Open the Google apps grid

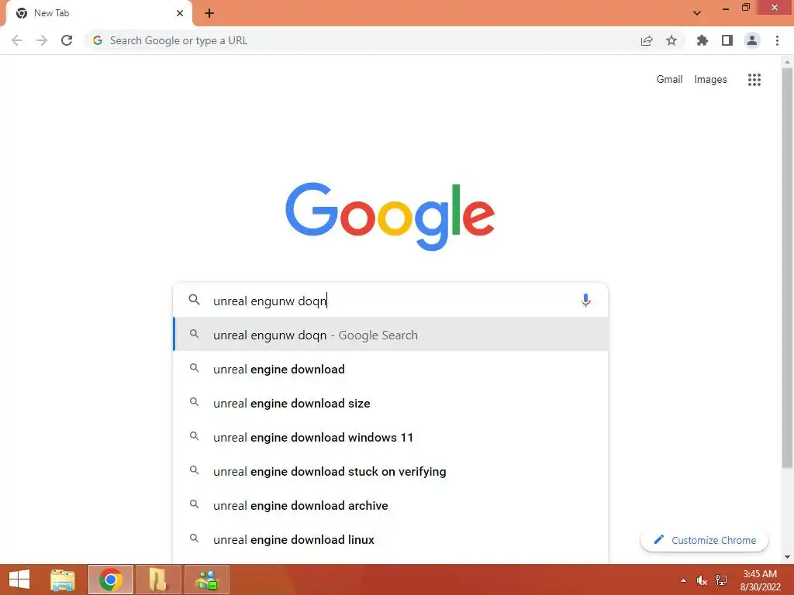pyautogui.click(x=754, y=80)
